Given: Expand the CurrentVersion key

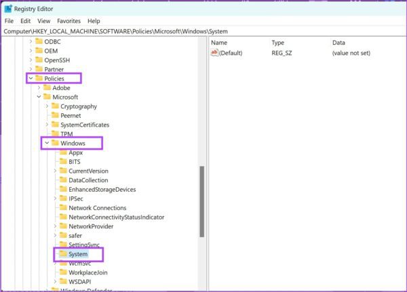Looking at the screenshot, I should [55, 171].
